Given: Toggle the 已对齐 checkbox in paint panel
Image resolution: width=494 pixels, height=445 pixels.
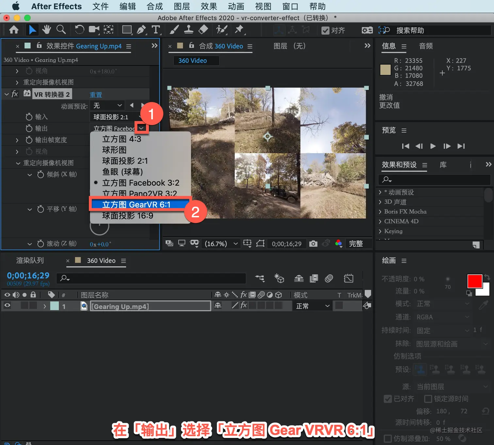Looking at the screenshot, I should point(388,399).
